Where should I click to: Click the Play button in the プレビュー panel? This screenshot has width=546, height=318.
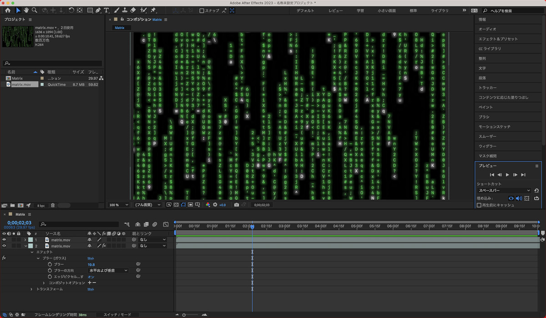point(508,175)
